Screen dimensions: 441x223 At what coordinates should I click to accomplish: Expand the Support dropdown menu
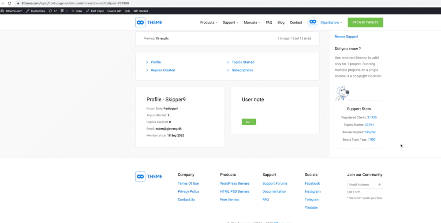(x=230, y=22)
